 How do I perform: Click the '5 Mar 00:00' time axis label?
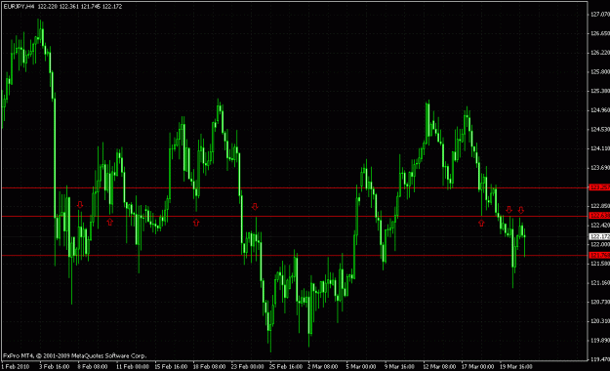coord(361,366)
